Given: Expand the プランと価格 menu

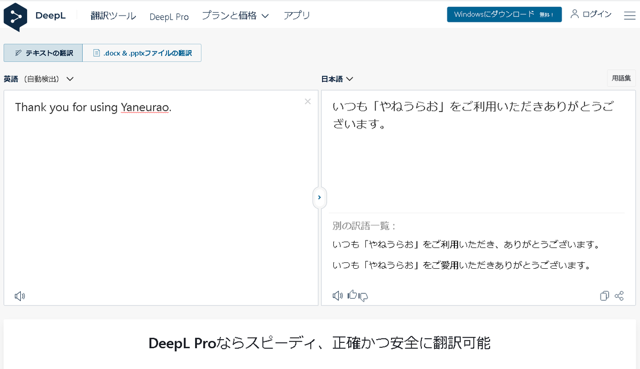Looking at the screenshot, I should pos(236,15).
